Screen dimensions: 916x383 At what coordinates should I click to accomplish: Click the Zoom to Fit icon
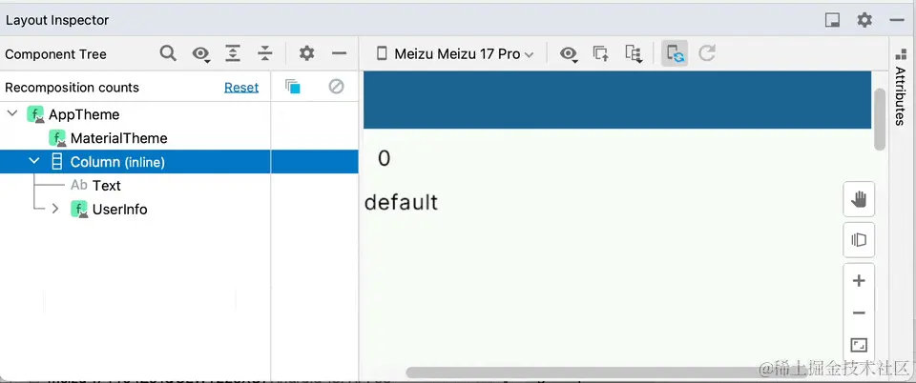(859, 345)
